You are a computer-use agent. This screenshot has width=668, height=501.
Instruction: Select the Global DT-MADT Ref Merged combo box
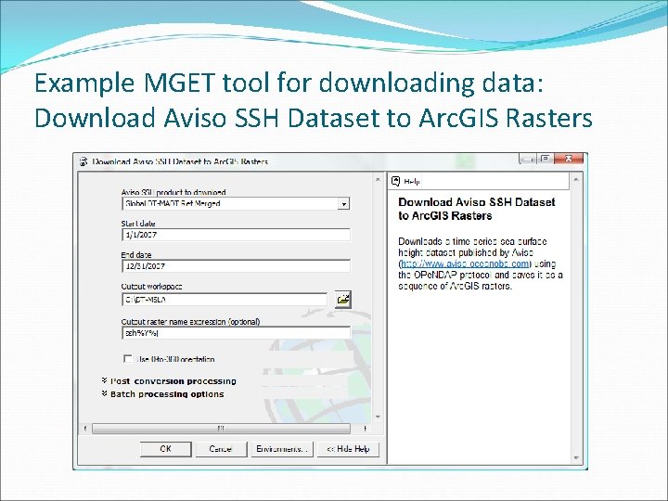tap(236, 204)
